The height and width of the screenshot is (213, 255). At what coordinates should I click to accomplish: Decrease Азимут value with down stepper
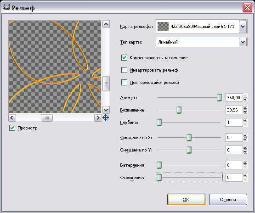pos(245,99)
